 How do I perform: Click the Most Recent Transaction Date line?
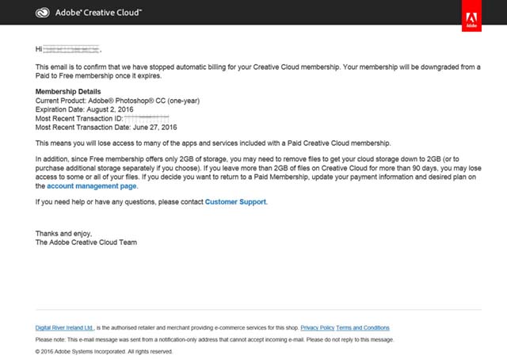click(106, 128)
